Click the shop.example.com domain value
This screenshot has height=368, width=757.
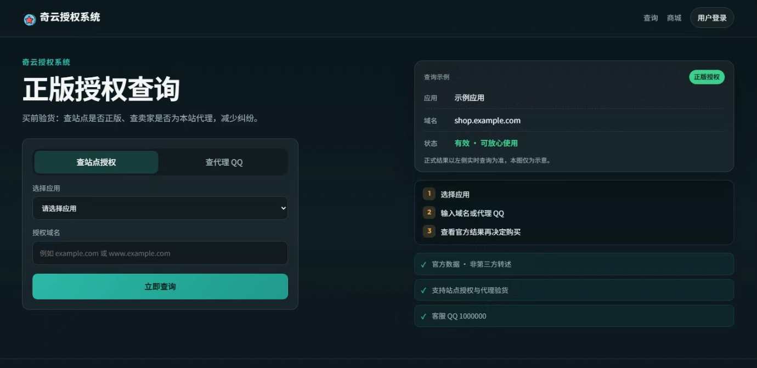pos(488,121)
